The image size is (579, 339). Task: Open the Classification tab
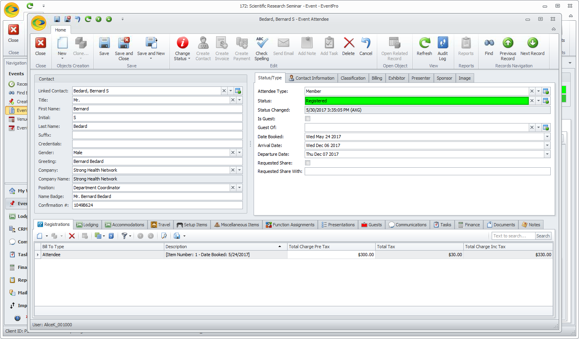pyautogui.click(x=353, y=78)
